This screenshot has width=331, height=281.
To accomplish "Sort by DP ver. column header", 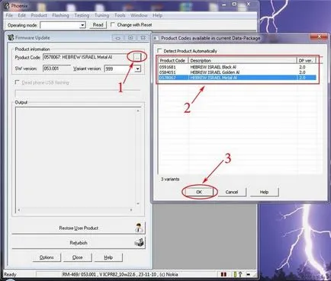I will tap(306, 61).
